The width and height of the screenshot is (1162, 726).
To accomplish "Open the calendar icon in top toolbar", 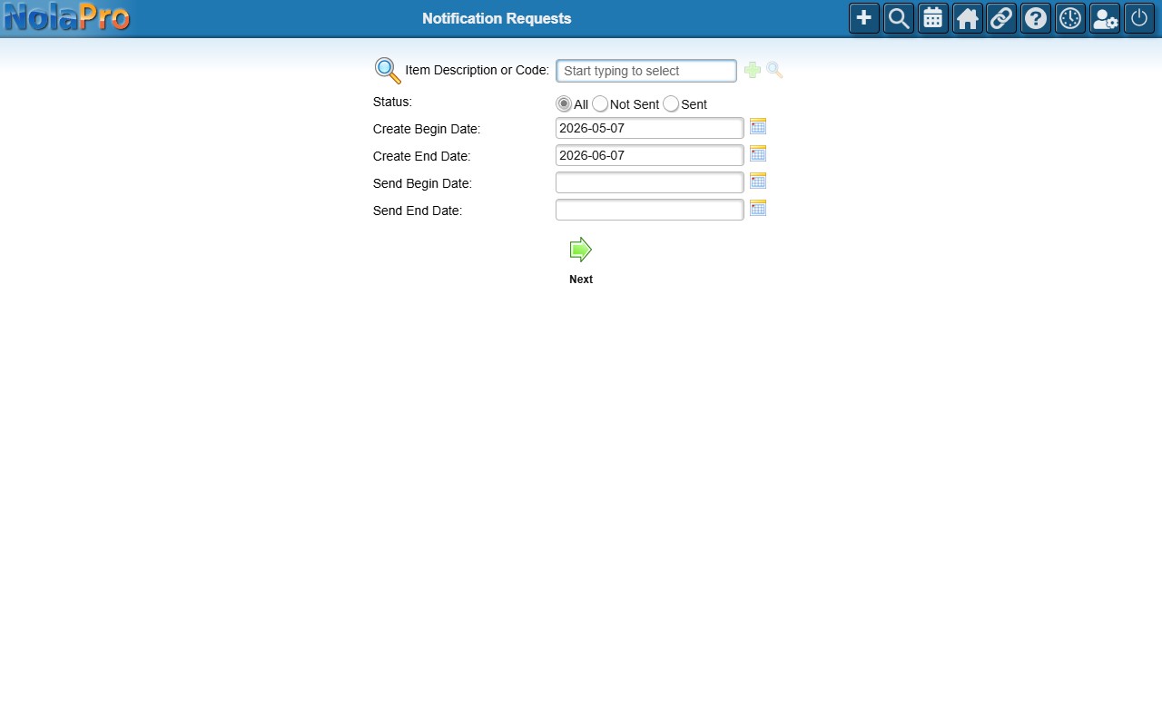I will pos(933,18).
